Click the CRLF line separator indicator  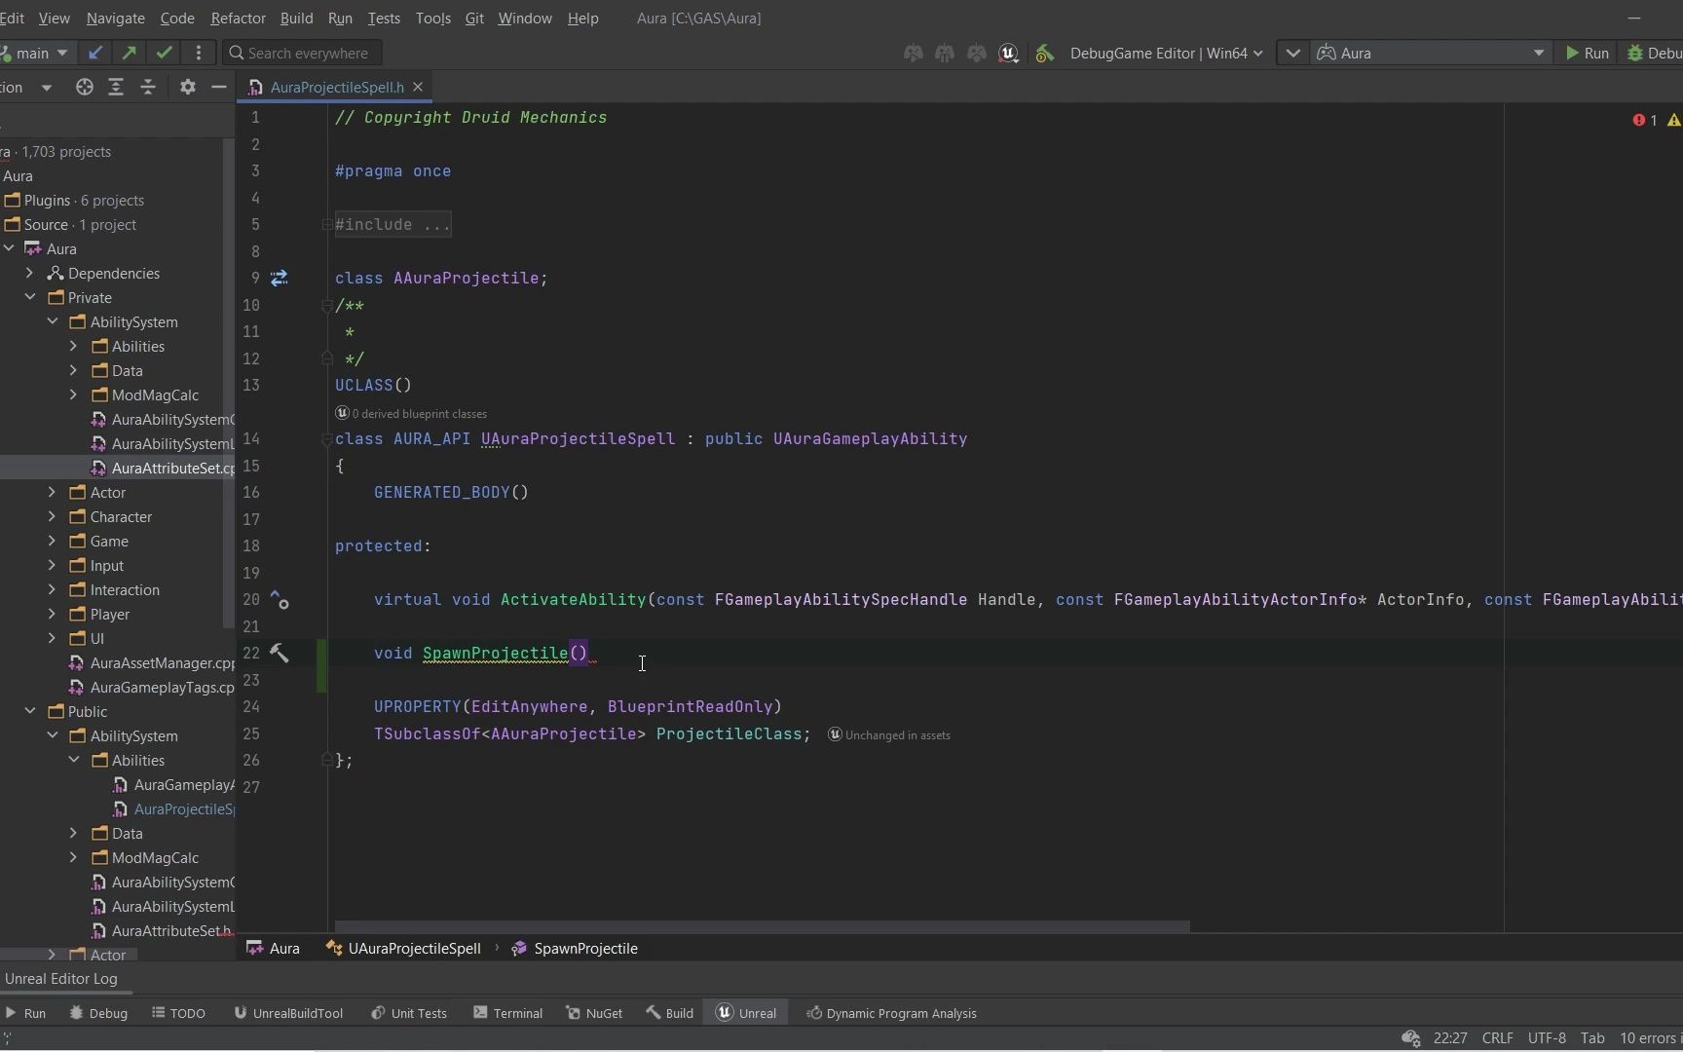[x=1497, y=1038]
